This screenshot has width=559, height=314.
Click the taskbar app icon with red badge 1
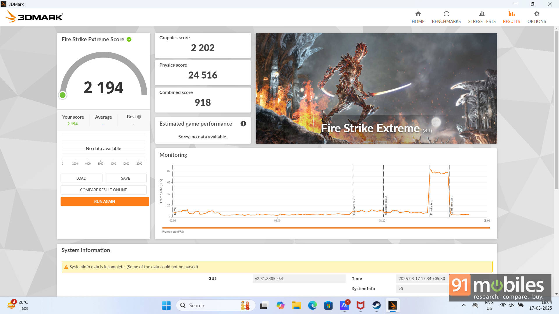coord(344,306)
